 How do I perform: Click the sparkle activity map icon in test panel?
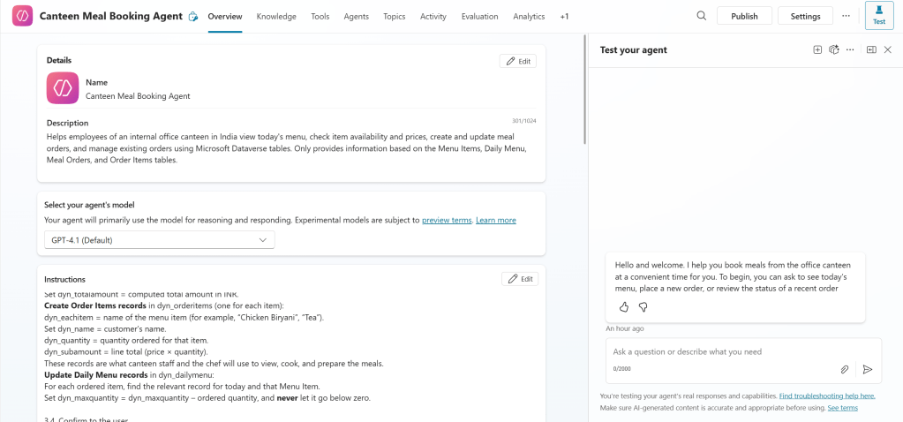(x=833, y=50)
